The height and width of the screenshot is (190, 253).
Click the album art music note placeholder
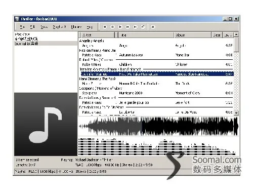click(x=46, y=124)
